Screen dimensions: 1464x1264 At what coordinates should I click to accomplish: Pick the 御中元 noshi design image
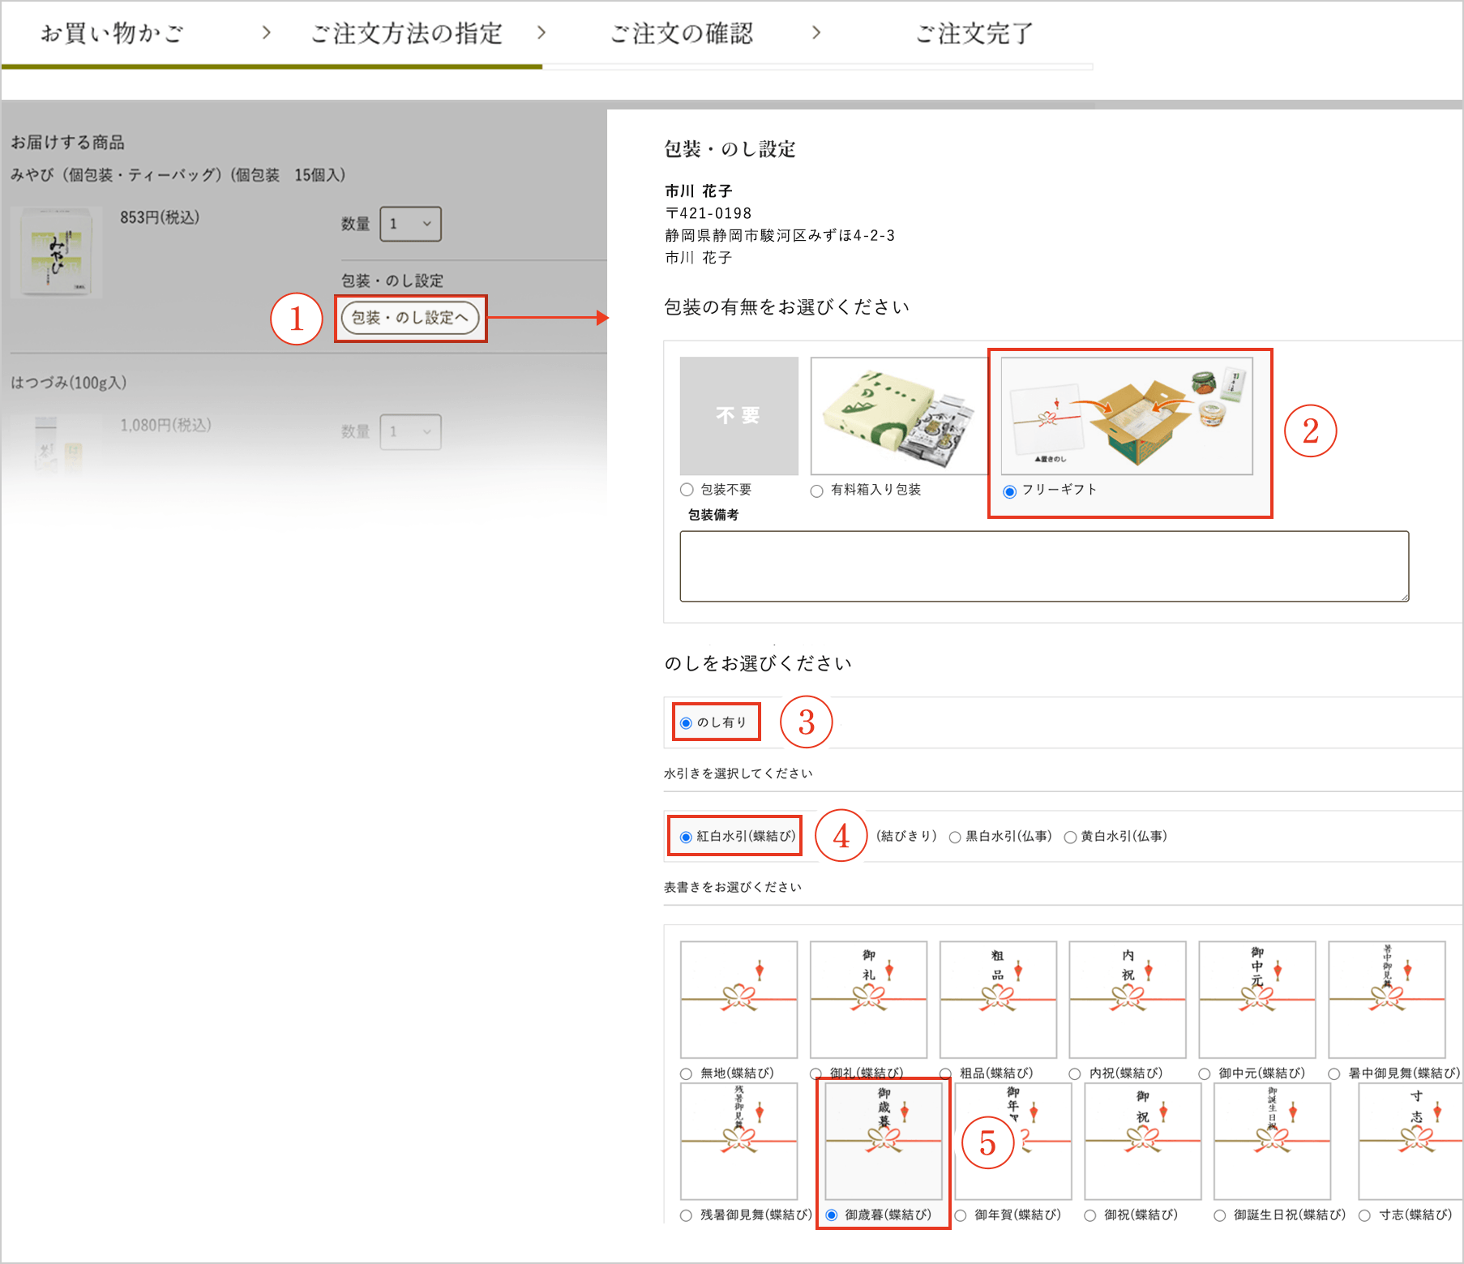(x=1256, y=999)
